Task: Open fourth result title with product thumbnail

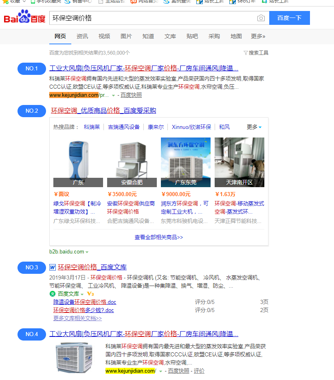Action: [x=144, y=334]
